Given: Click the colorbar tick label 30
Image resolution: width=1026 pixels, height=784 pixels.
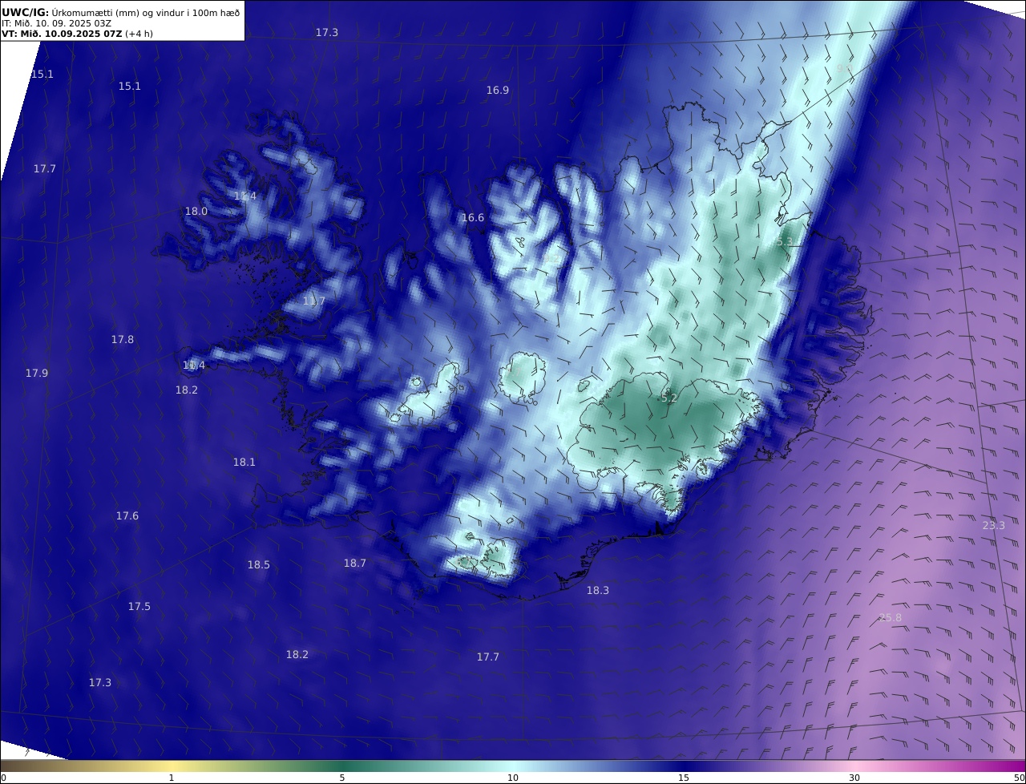Looking at the screenshot, I should pyautogui.click(x=854, y=778).
